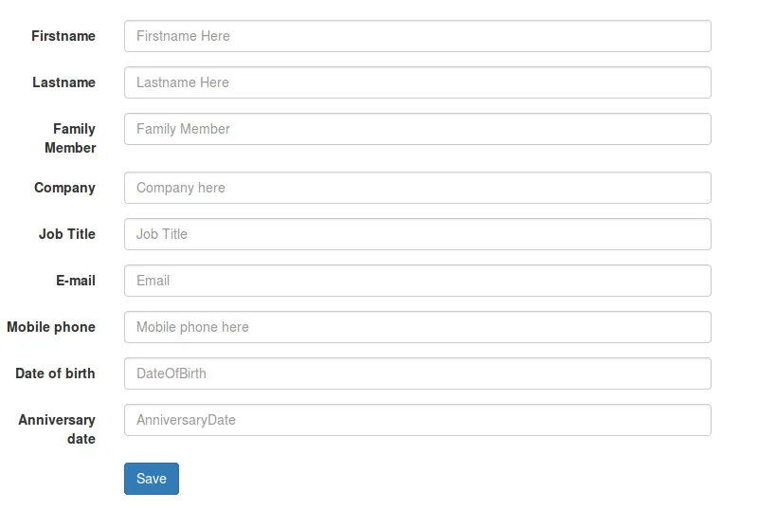
Task: Click the Date of birth label
Action: 55,373
